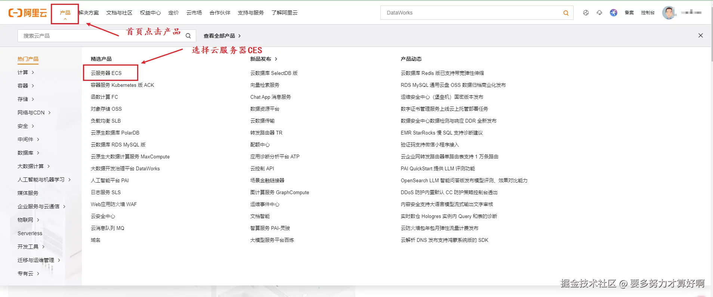Expand the 数据库 category
Viewport: 713px width, 297px height.
click(28, 153)
